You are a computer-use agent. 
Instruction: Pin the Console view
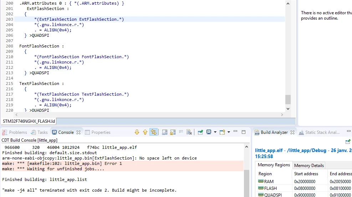pyautogui.click(x=200, y=132)
